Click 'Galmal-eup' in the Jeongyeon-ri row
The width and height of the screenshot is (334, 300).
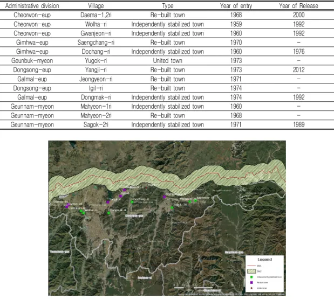pos(32,79)
